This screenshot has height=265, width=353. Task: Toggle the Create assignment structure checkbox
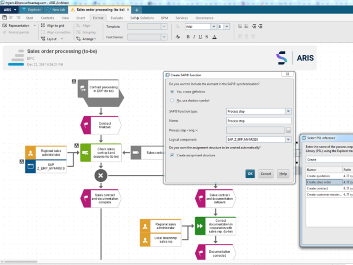click(x=172, y=155)
